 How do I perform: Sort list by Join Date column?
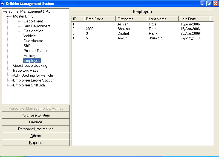click(194, 19)
